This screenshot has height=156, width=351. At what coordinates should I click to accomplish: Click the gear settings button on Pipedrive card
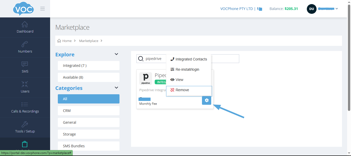pyautogui.click(x=207, y=100)
